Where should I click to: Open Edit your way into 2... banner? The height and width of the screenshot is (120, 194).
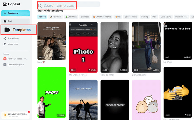click(15, 115)
